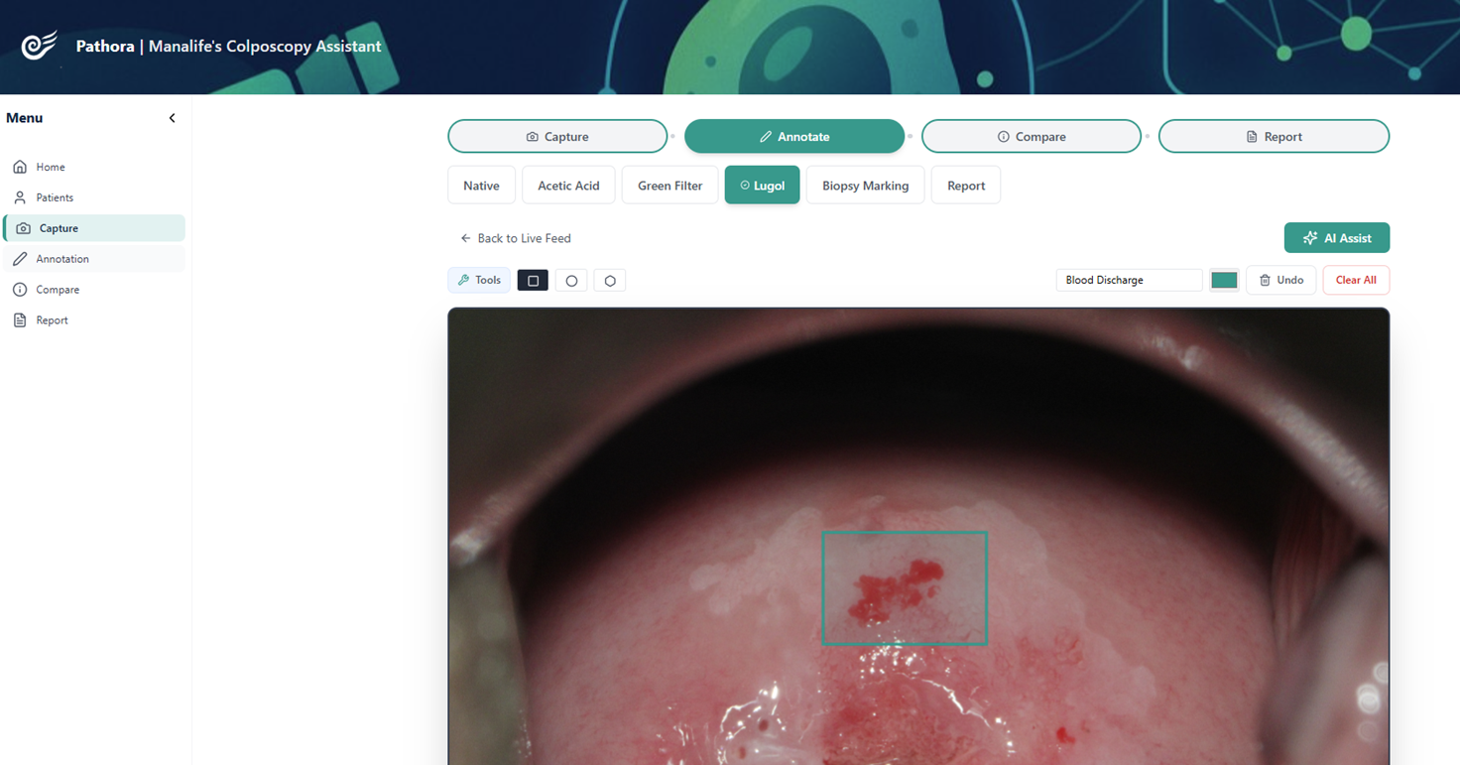The width and height of the screenshot is (1460, 765).
Task: Select the Lugol tab
Action: [x=762, y=186]
